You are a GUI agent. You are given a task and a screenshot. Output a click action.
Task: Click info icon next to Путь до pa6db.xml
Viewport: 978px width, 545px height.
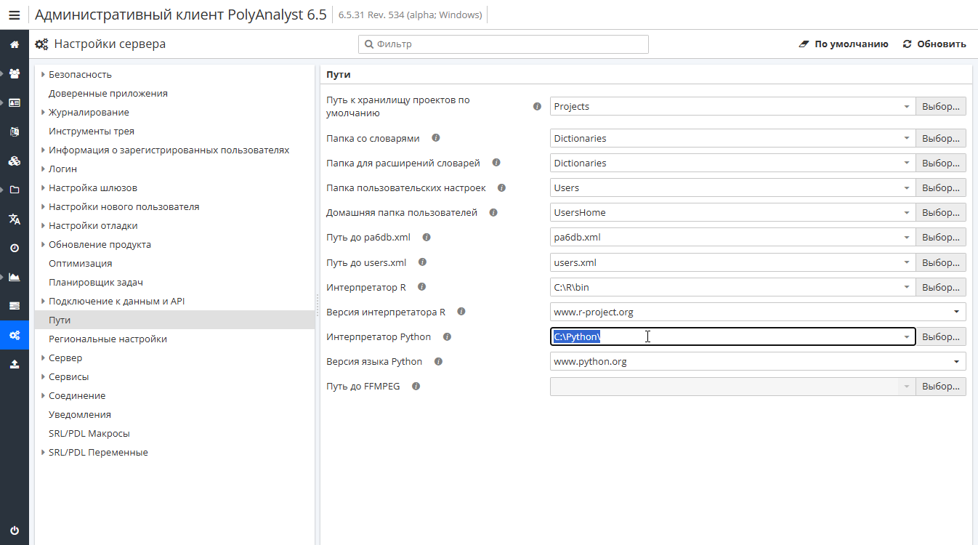pyautogui.click(x=427, y=237)
